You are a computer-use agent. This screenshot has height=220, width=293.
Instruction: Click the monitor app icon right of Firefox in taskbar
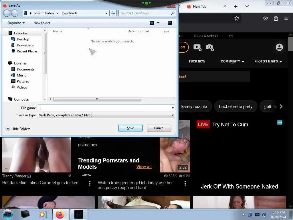79,214
